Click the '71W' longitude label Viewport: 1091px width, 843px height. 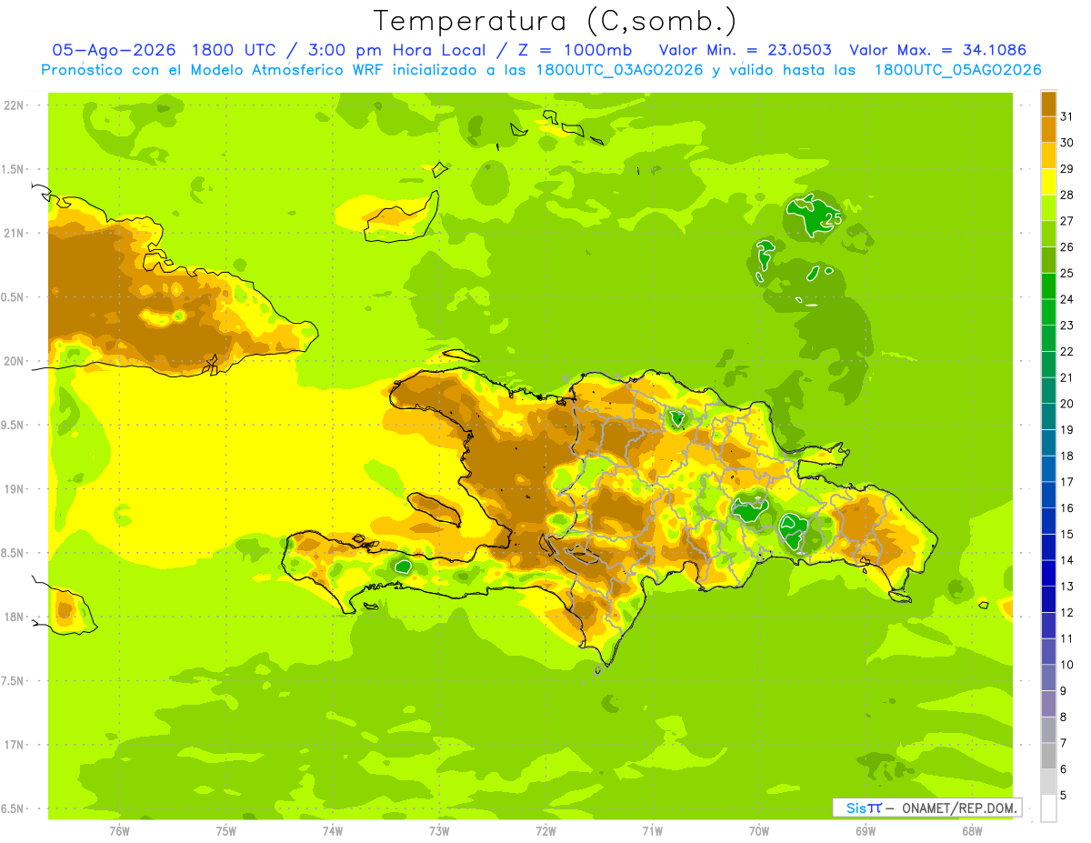[x=652, y=830]
